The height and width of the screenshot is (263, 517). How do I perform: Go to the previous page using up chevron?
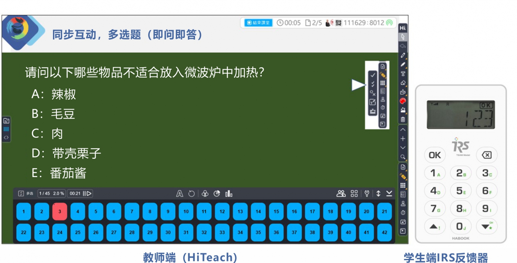tap(403, 130)
